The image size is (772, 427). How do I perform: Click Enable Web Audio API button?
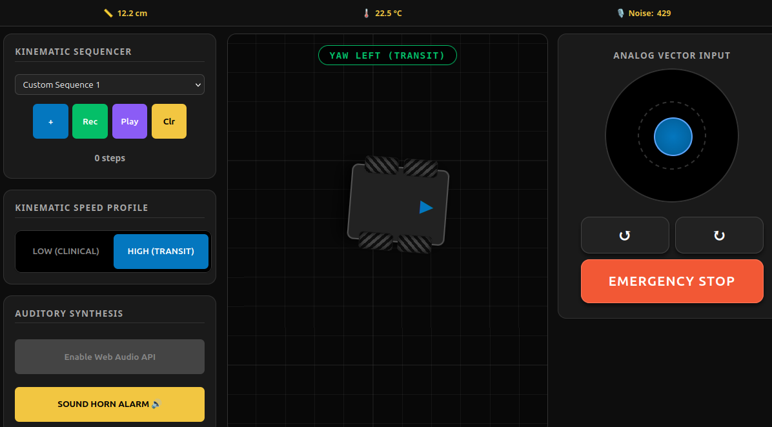point(110,357)
